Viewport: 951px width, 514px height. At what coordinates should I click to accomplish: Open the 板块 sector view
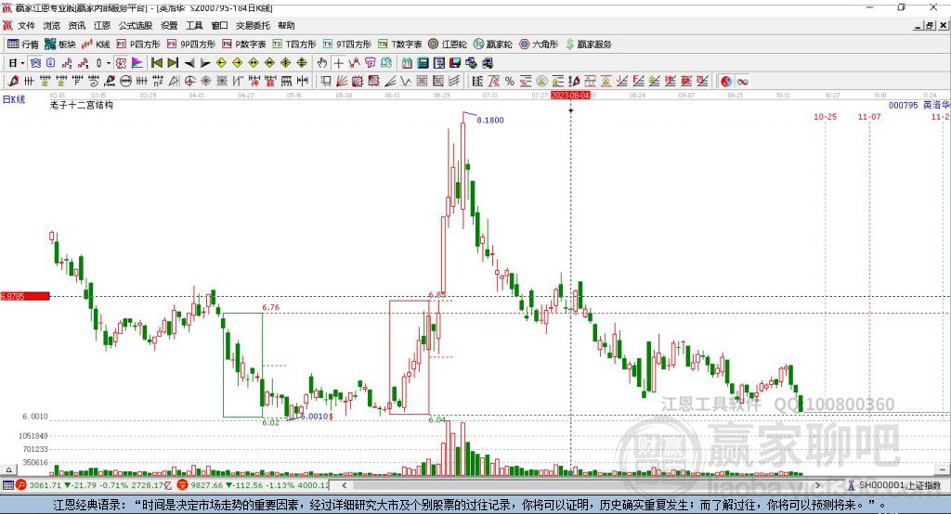click(x=60, y=45)
